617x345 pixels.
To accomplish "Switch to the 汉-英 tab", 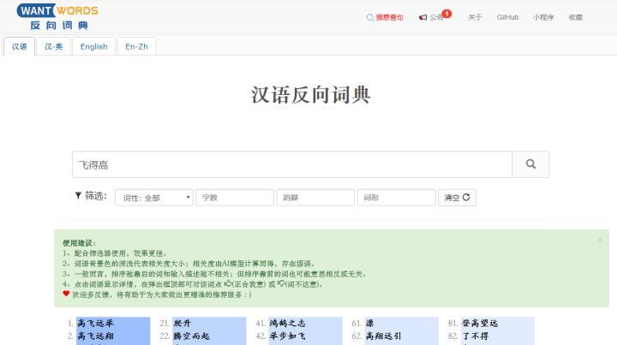I will [53, 46].
